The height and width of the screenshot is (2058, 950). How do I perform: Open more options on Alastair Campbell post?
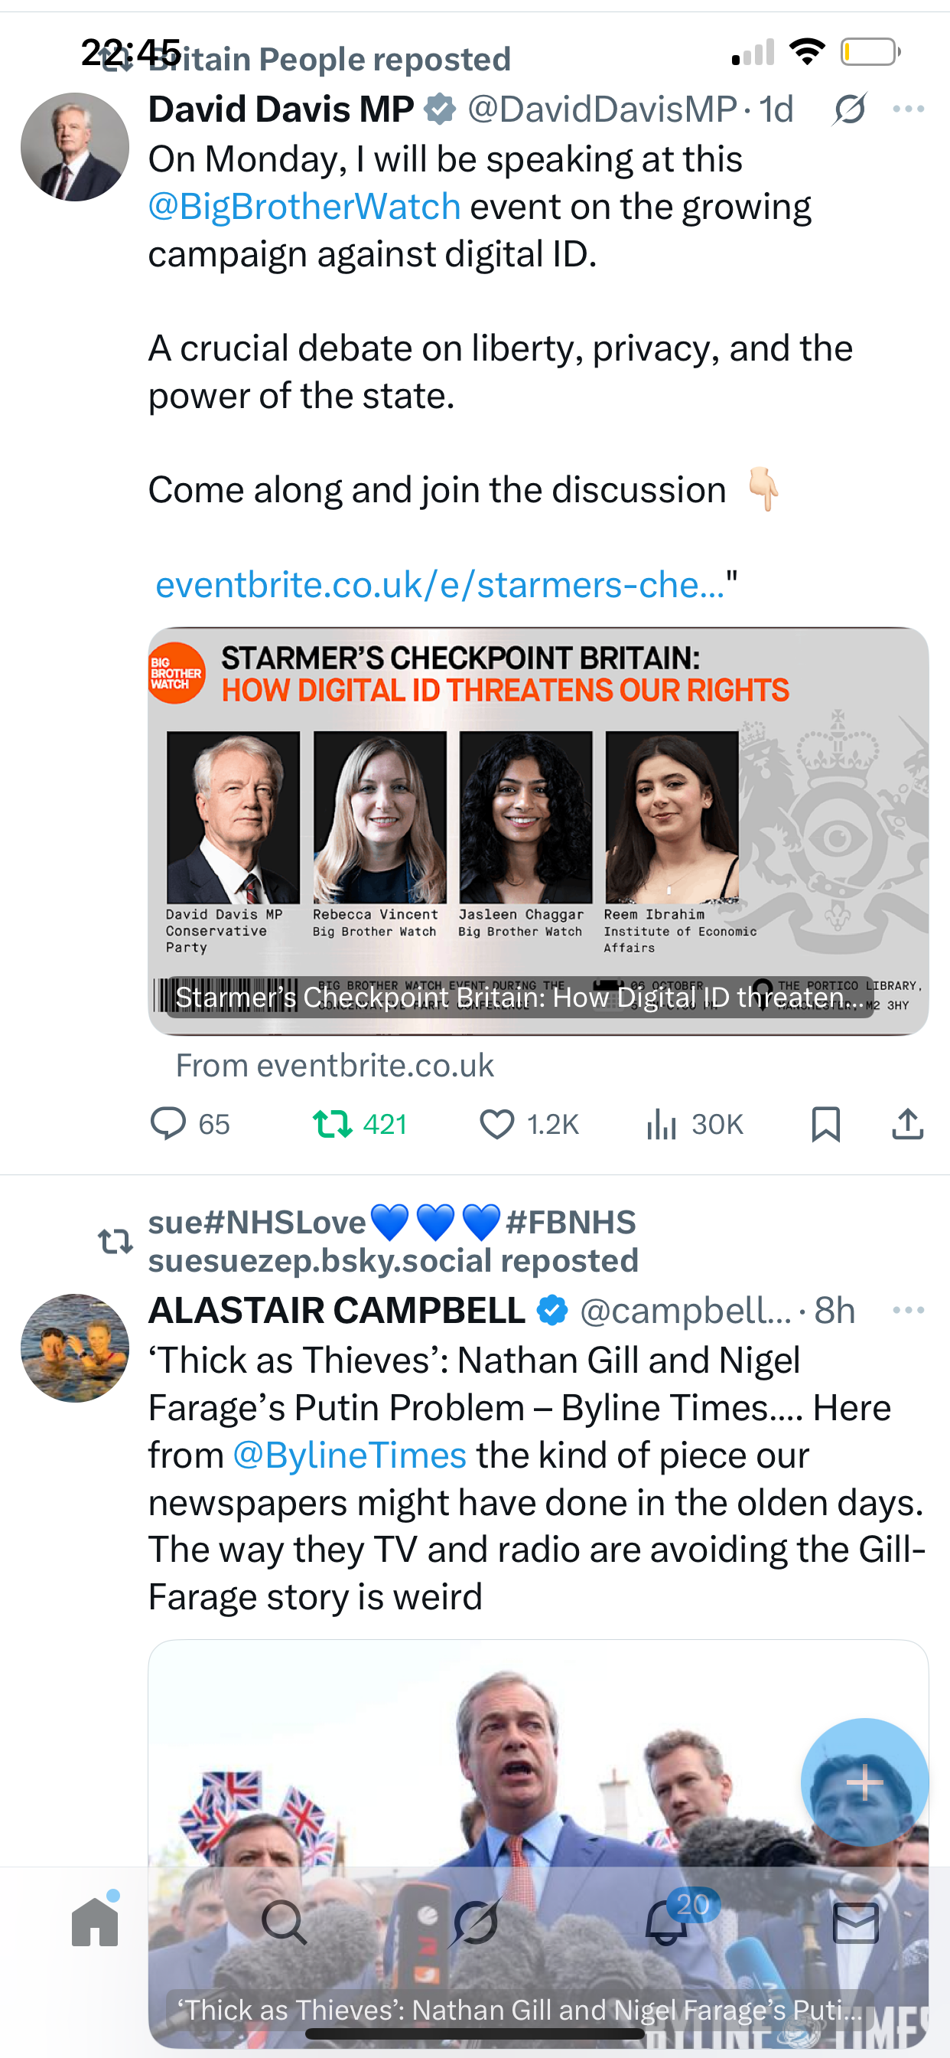pyautogui.click(x=909, y=1310)
